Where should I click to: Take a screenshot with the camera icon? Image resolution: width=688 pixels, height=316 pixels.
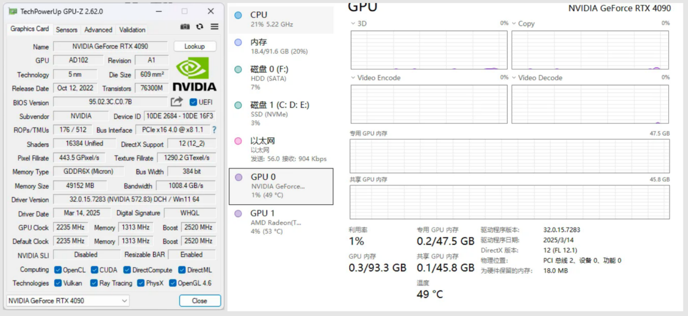[185, 27]
